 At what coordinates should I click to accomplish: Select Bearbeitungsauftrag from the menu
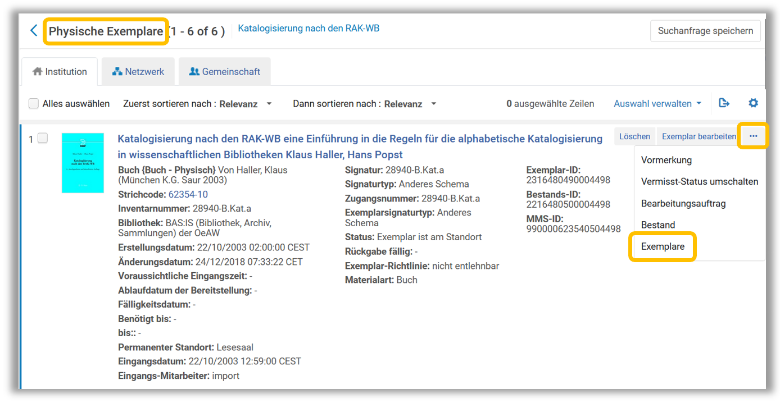(x=683, y=204)
